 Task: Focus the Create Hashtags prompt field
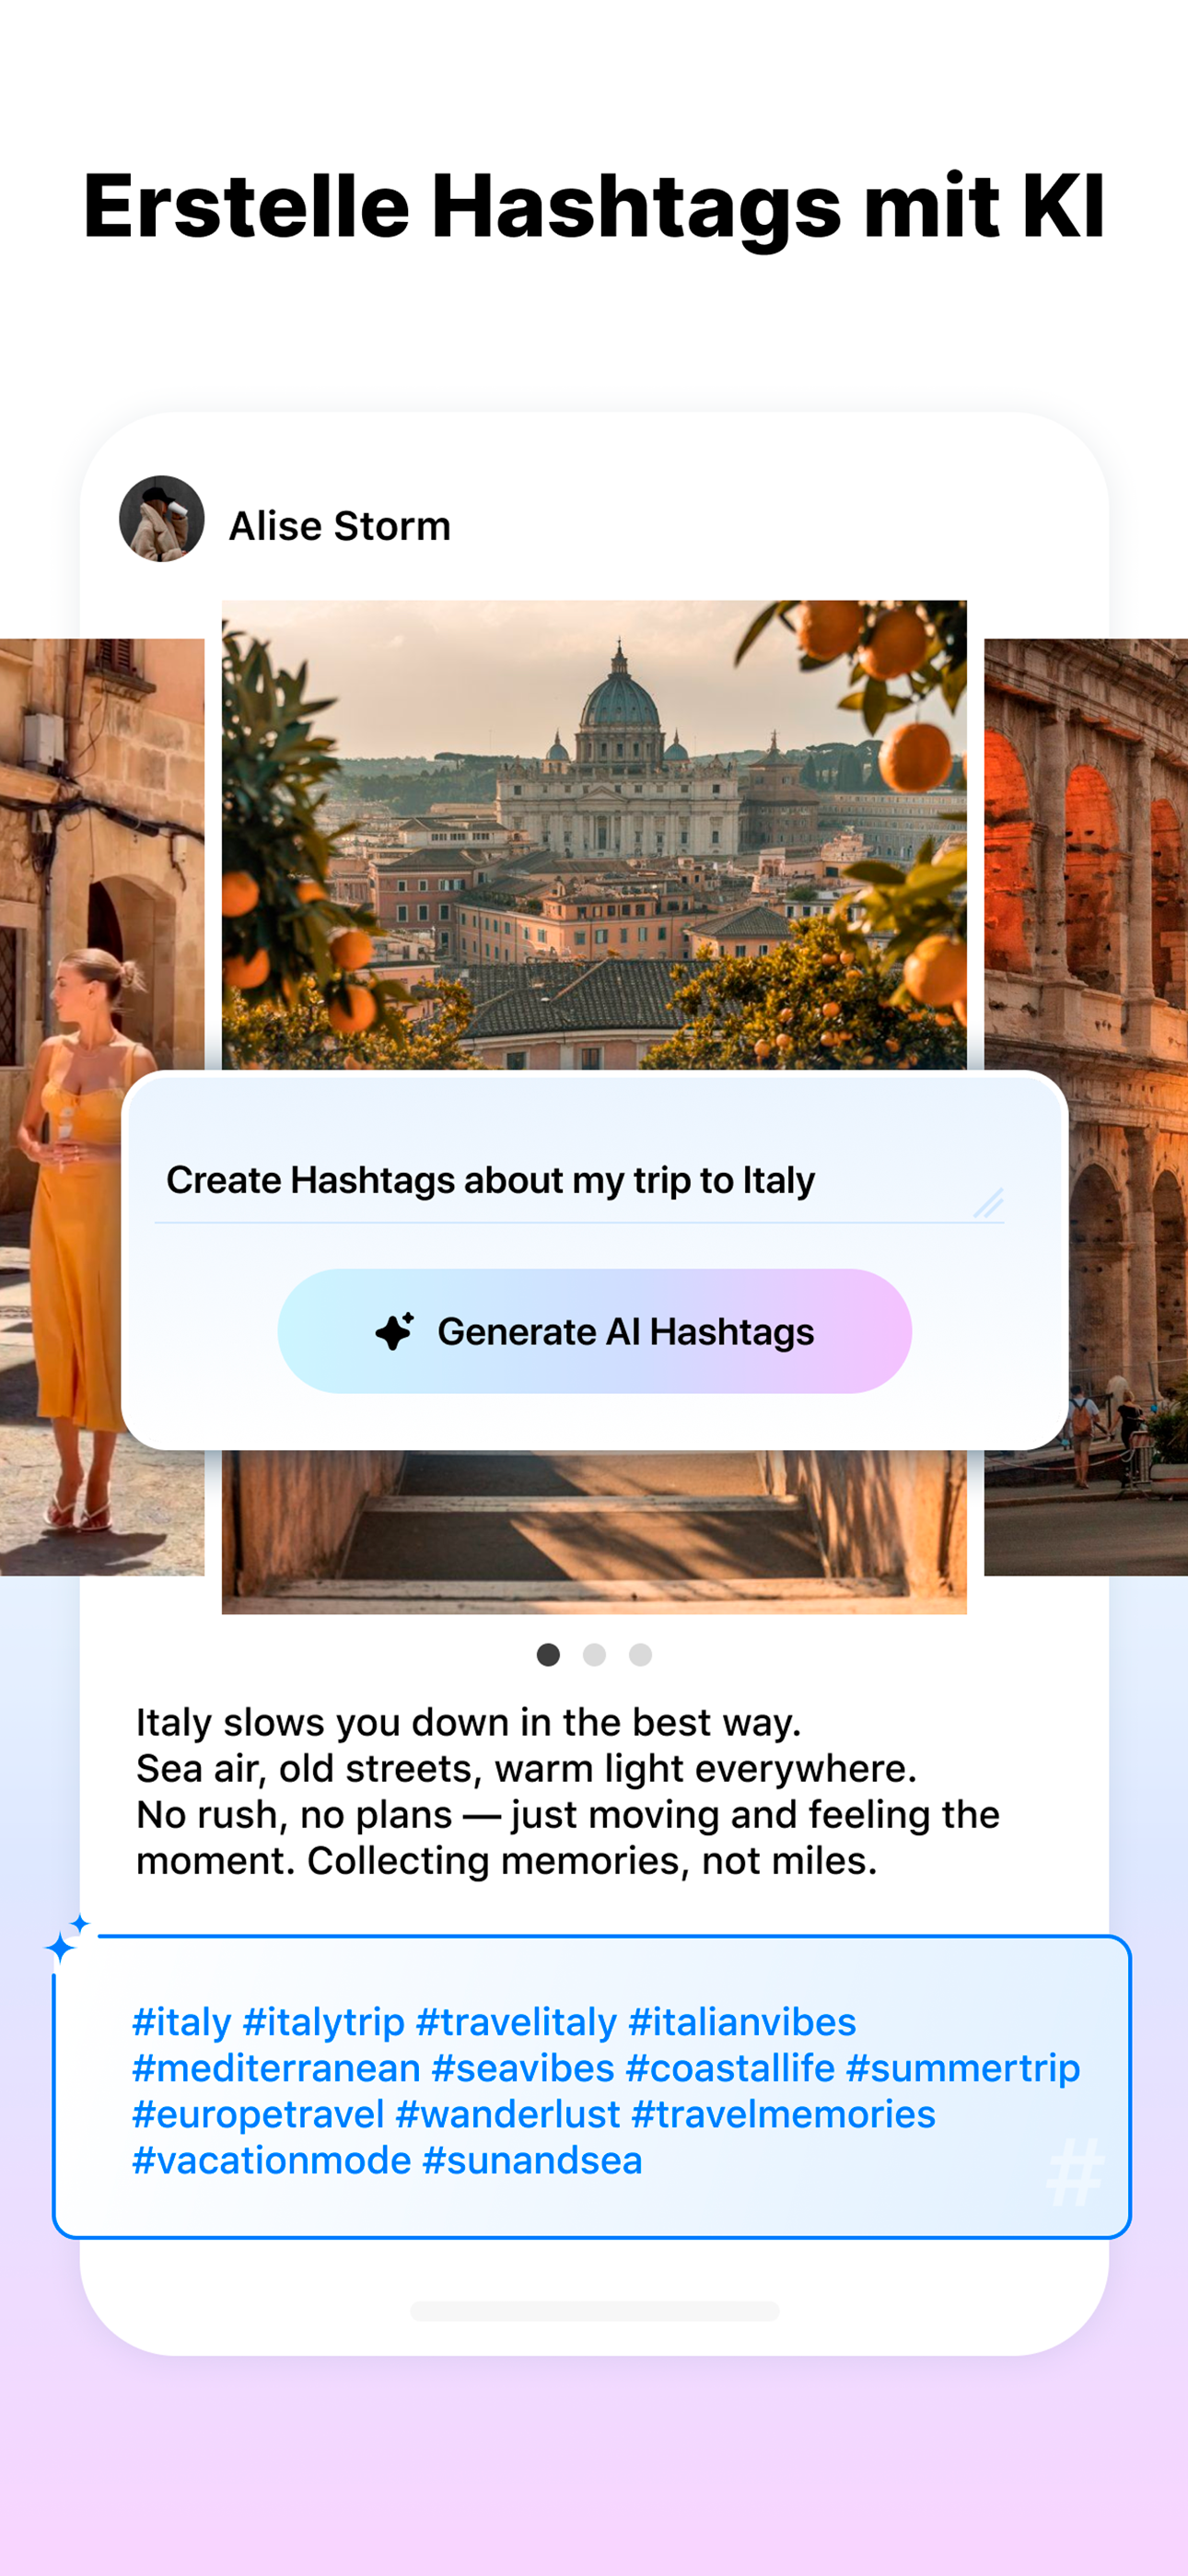point(579,1181)
